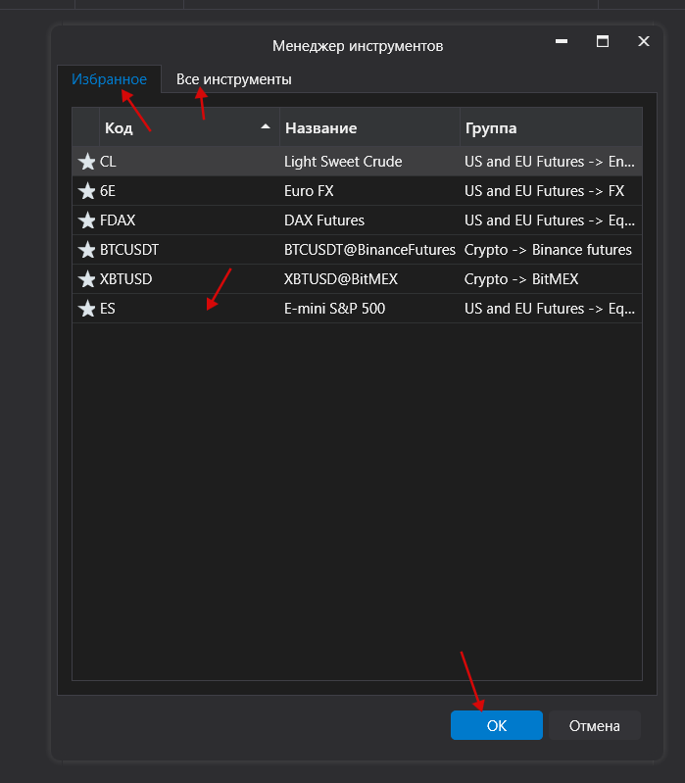The image size is (685, 783).
Task: Sort by the Группа column header
Action: tap(551, 127)
